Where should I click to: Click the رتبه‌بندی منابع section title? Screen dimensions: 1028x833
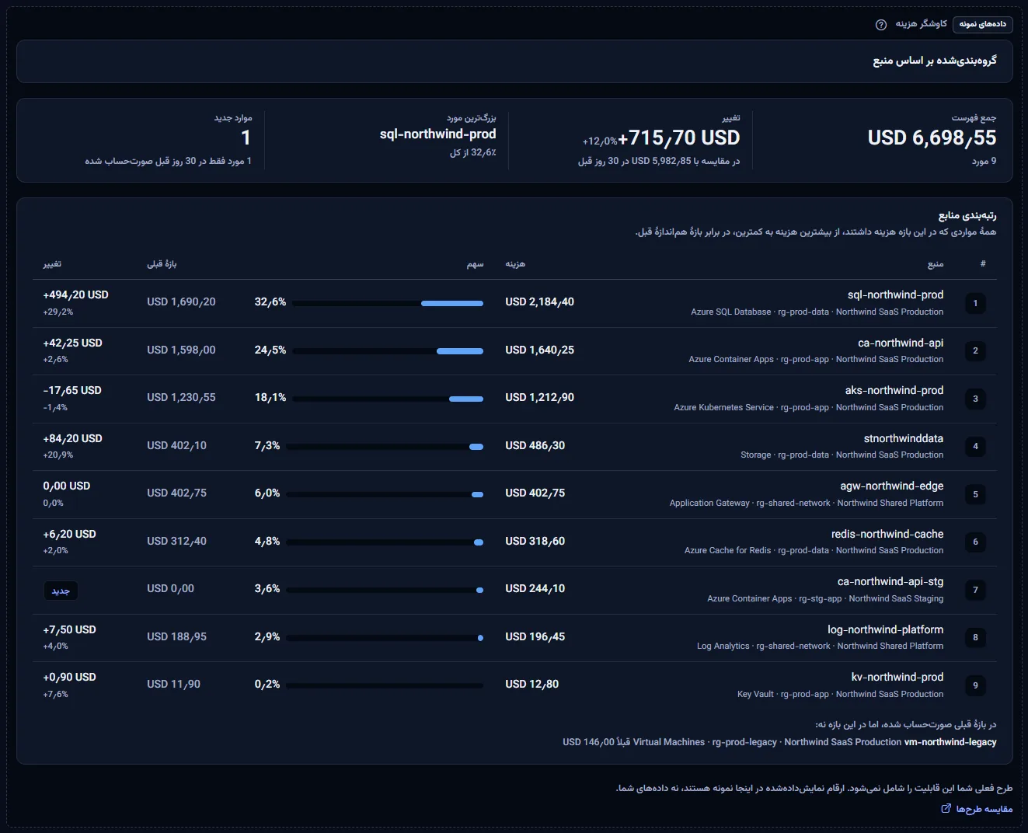point(967,215)
